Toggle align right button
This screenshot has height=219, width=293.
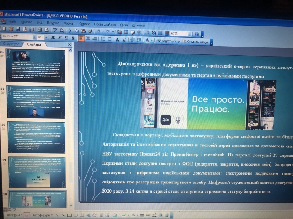pyautogui.click(x=95, y=39)
